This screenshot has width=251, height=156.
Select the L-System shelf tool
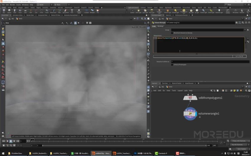(86, 11)
